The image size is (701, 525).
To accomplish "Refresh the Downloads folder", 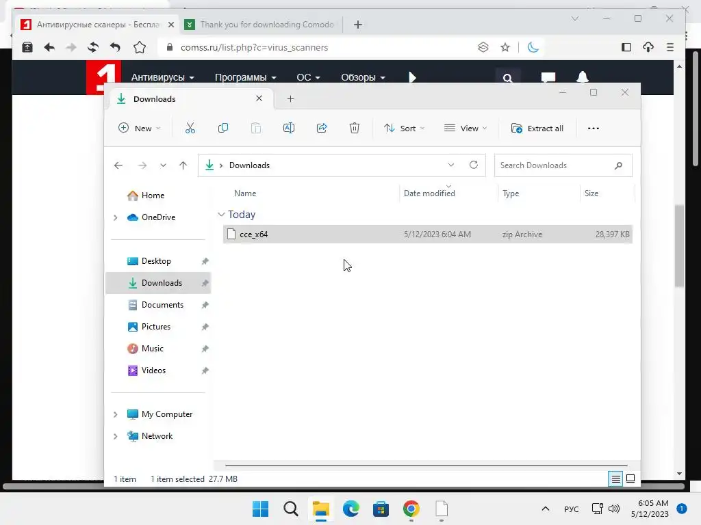I will click(474, 165).
